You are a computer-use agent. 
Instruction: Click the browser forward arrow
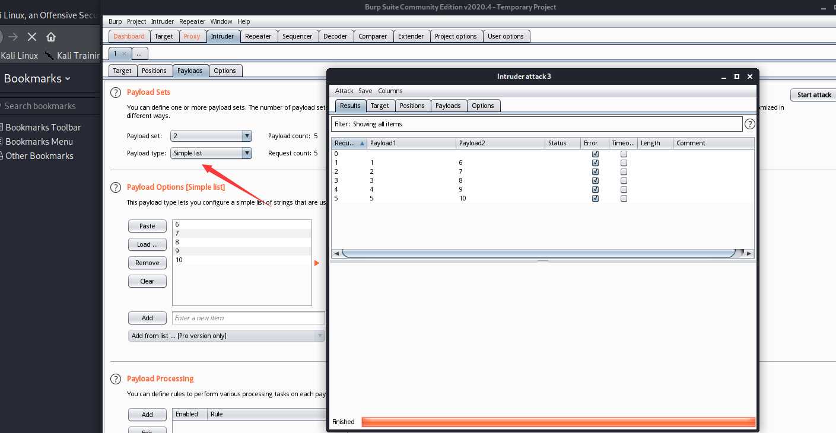click(13, 37)
